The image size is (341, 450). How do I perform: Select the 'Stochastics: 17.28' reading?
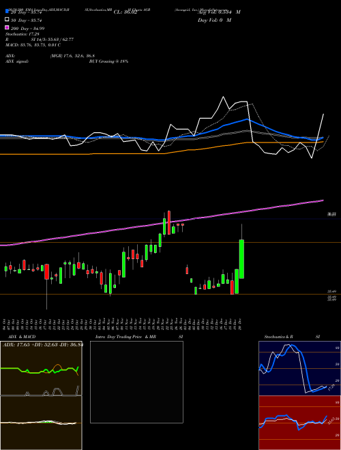(x=22, y=34)
